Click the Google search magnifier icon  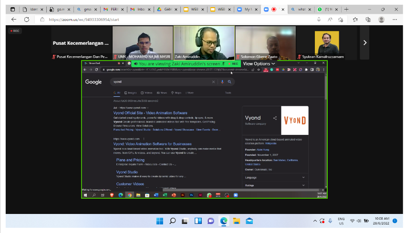229,82
